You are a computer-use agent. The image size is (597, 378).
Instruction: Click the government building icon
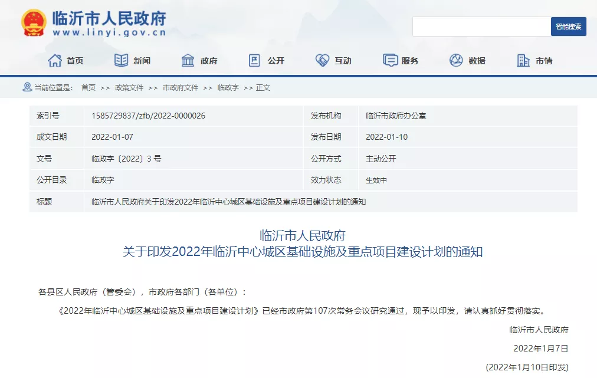coord(188,61)
